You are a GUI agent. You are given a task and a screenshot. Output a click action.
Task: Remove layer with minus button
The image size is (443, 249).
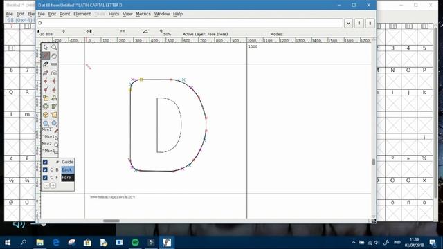pyautogui.click(x=46, y=185)
